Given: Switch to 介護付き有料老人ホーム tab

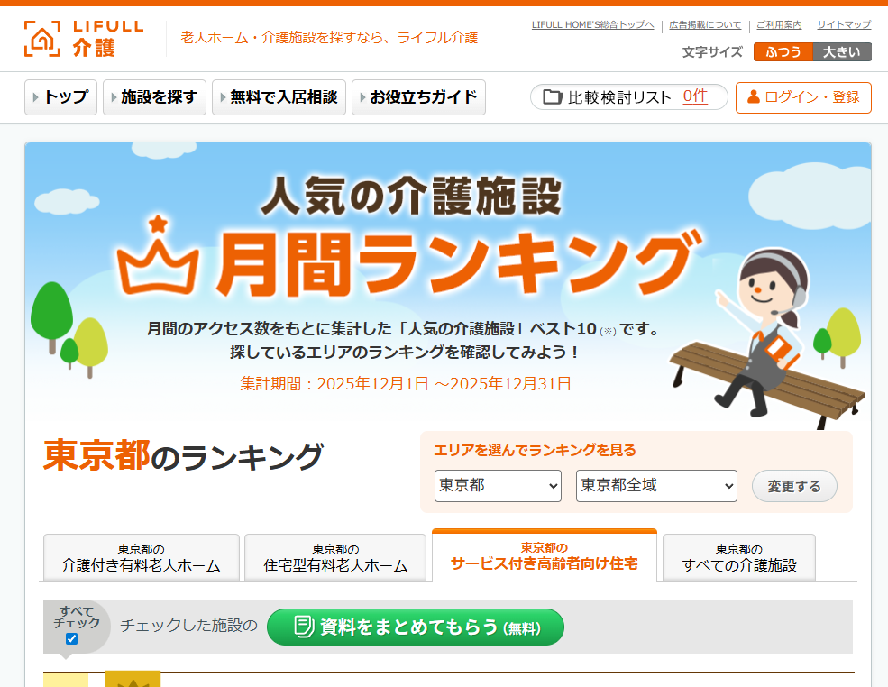Looking at the screenshot, I should click(141, 559).
